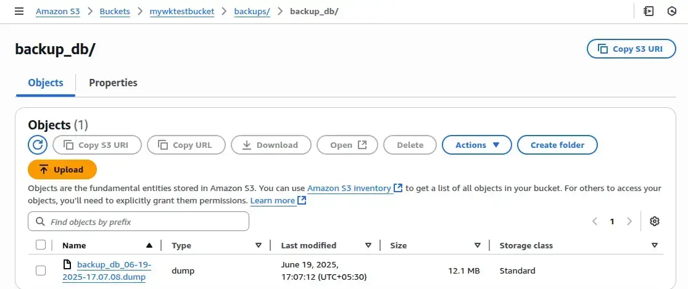This screenshot has height=289, width=688.
Task: Click the backup_db/ breadcrumb text
Action: pos(314,11)
